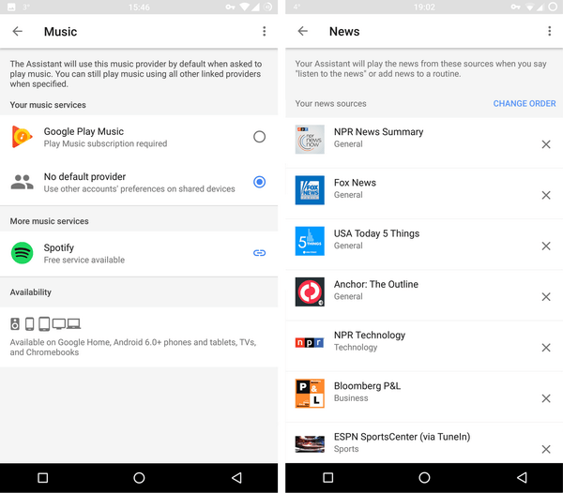Tap the Google Play Music logo

pyautogui.click(x=22, y=137)
